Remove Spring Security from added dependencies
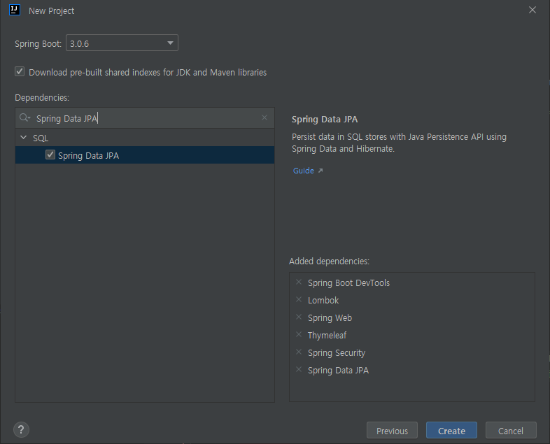 299,352
